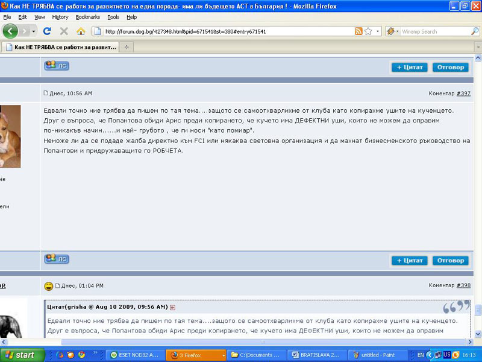Click the horizontal scrollbar right arrow

tap(470, 341)
